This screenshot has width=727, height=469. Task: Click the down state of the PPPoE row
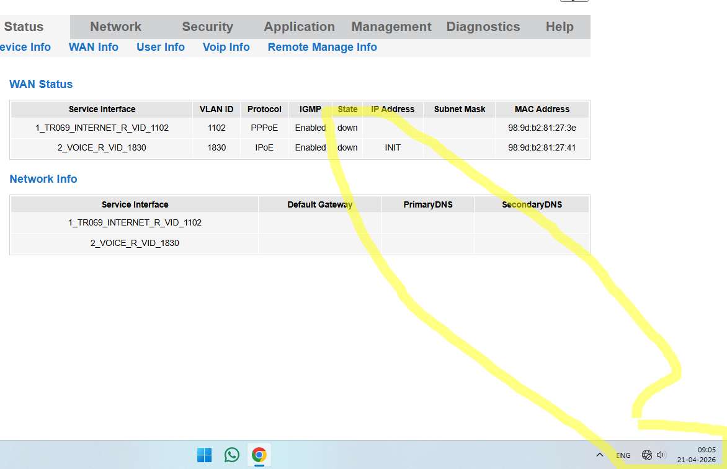[347, 128]
